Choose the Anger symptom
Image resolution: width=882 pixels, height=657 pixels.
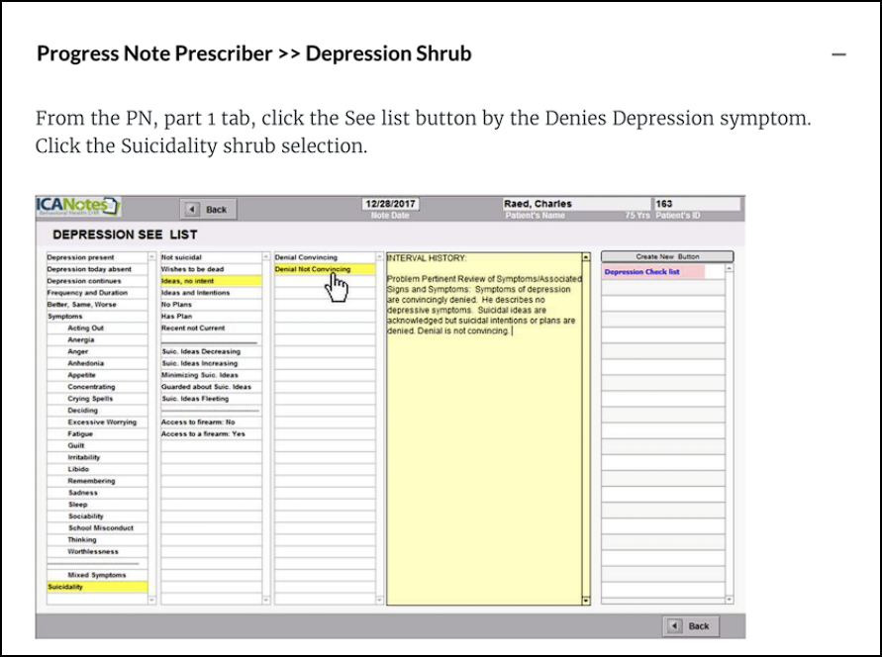[97, 352]
